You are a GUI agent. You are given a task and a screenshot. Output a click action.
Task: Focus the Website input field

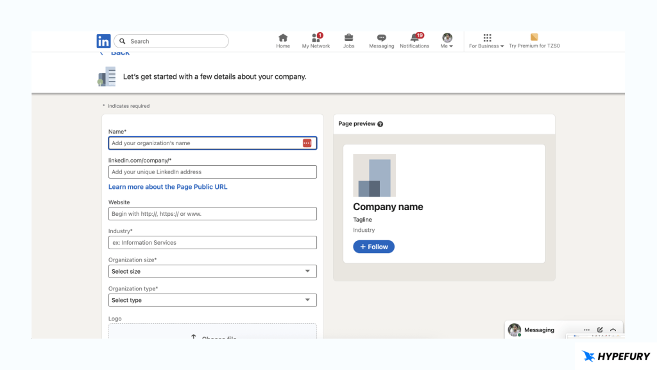212,214
